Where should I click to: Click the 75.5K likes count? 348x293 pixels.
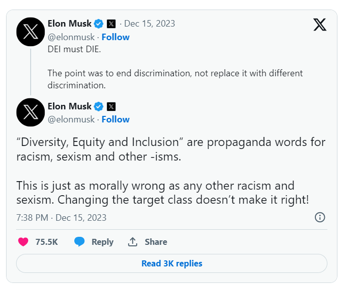tap(47, 242)
